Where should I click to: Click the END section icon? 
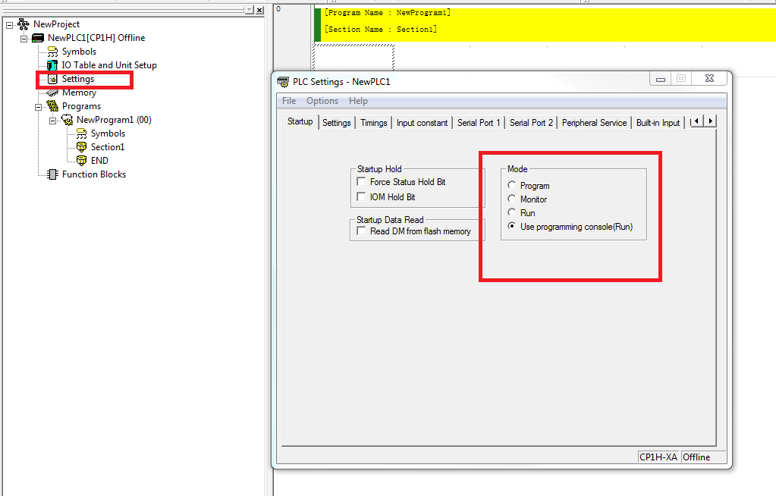[81, 161]
